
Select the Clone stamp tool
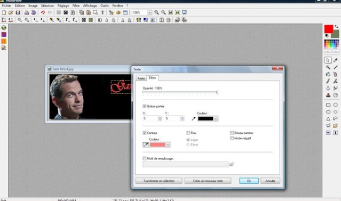pos(328,95)
